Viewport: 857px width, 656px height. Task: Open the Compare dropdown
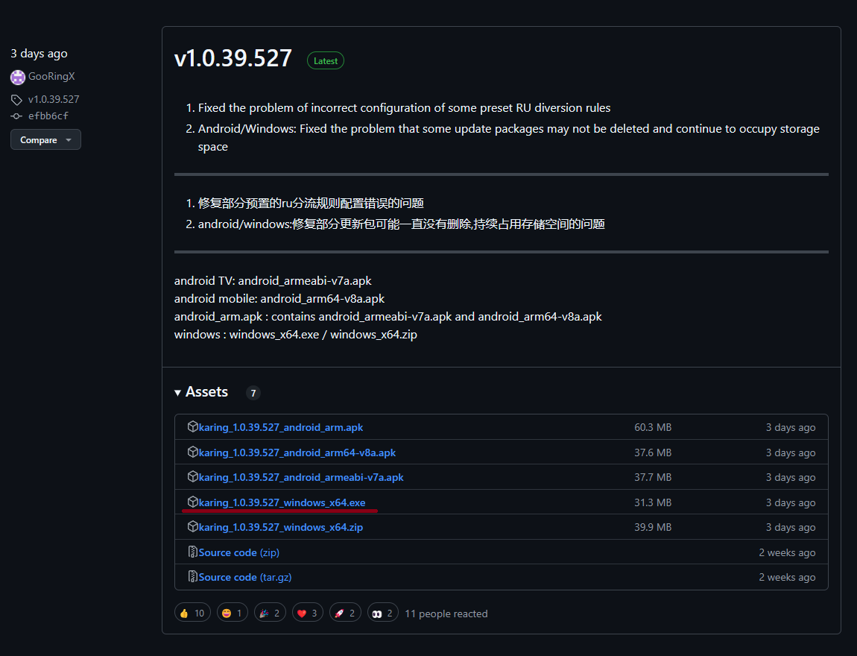click(45, 140)
